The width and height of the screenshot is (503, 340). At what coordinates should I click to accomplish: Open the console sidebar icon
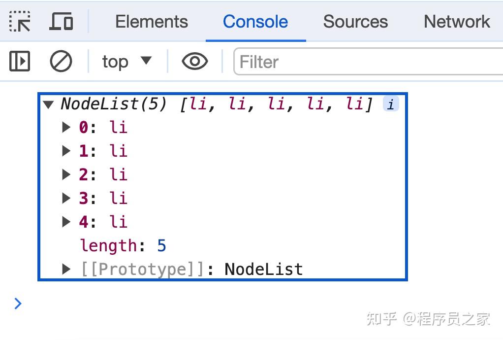pyautogui.click(x=19, y=62)
